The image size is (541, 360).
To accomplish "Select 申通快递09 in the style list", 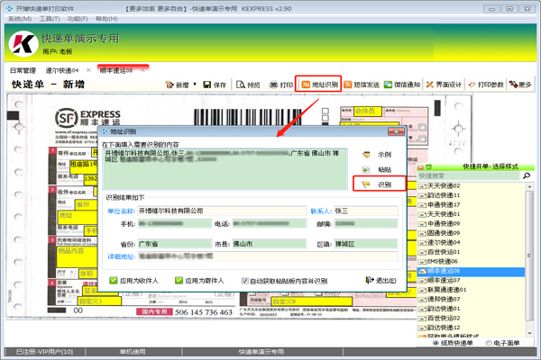I will tap(472, 223).
